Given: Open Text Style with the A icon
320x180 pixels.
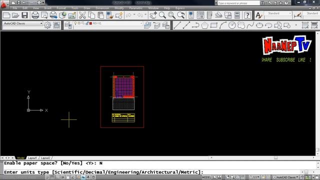Looking at the screenshot, I should pos(258,15).
